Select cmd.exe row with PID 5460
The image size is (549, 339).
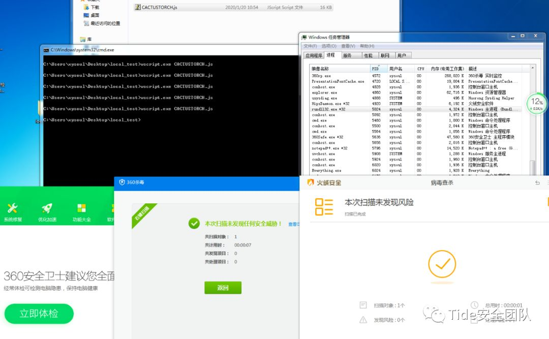click(x=416, y=120)
